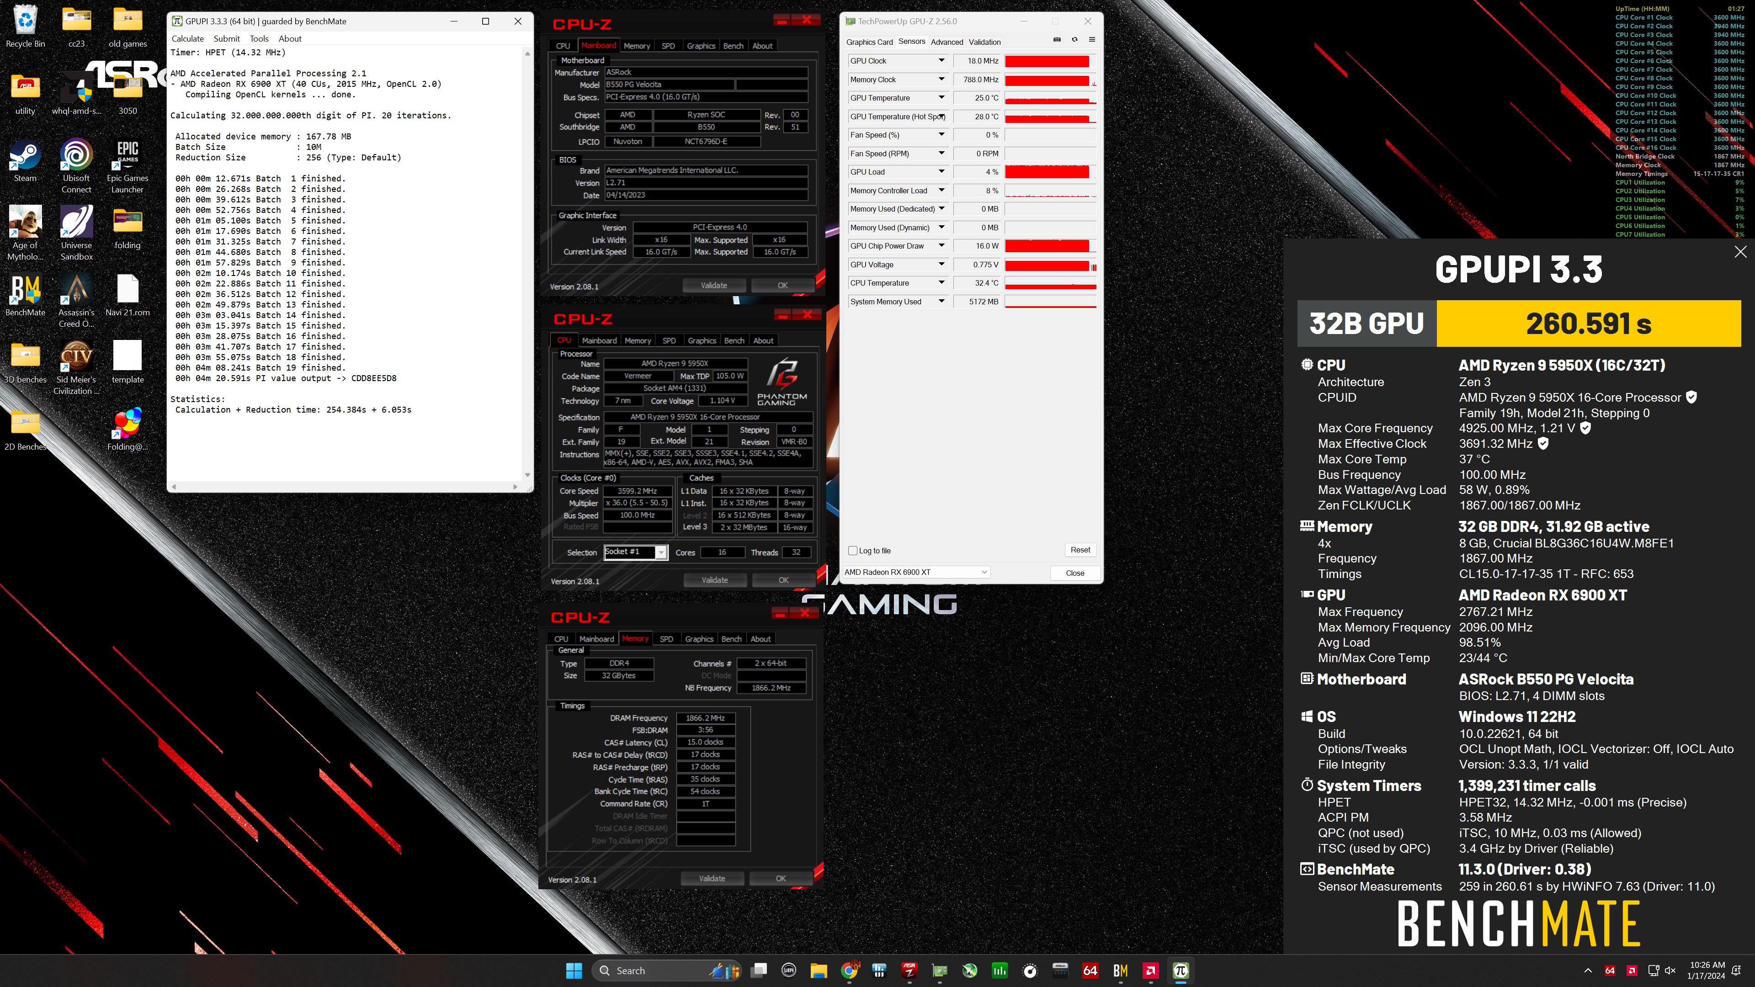This screenshot has height=987, width=1755.
Task: Click the UEFI icon in taskbar
Action: pyautogui.click(x=788, y=971)
